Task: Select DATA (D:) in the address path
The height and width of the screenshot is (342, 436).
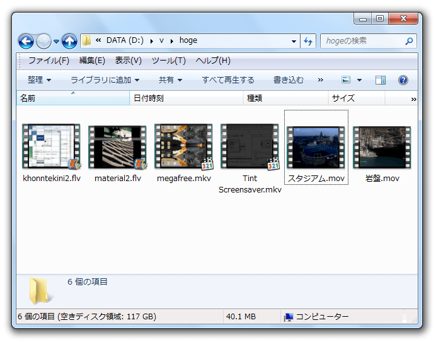Action: point(125,40)
